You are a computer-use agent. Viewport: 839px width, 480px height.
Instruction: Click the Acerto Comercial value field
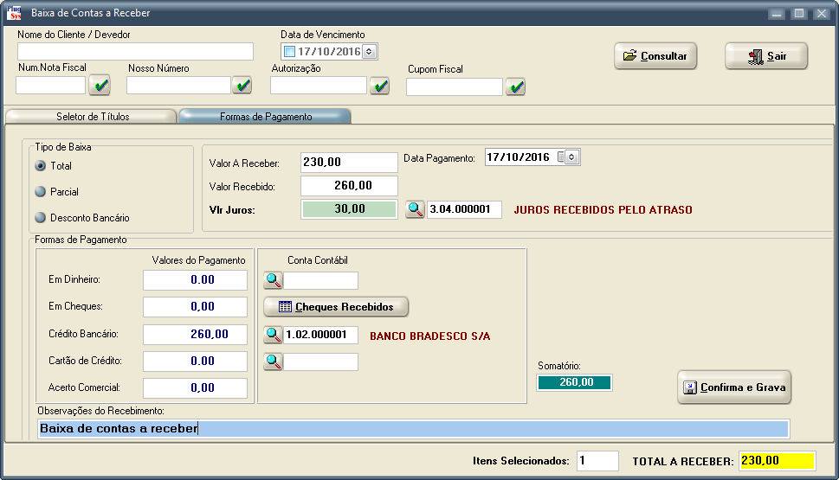(196, 387)
